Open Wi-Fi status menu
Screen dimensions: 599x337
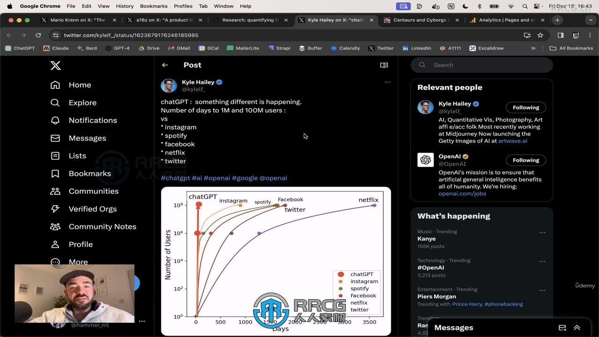click(511, 6)
